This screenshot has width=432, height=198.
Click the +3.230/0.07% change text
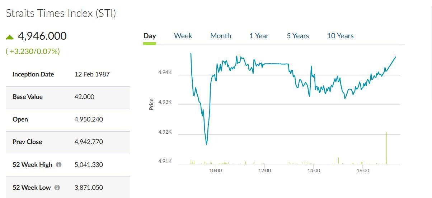33,51
